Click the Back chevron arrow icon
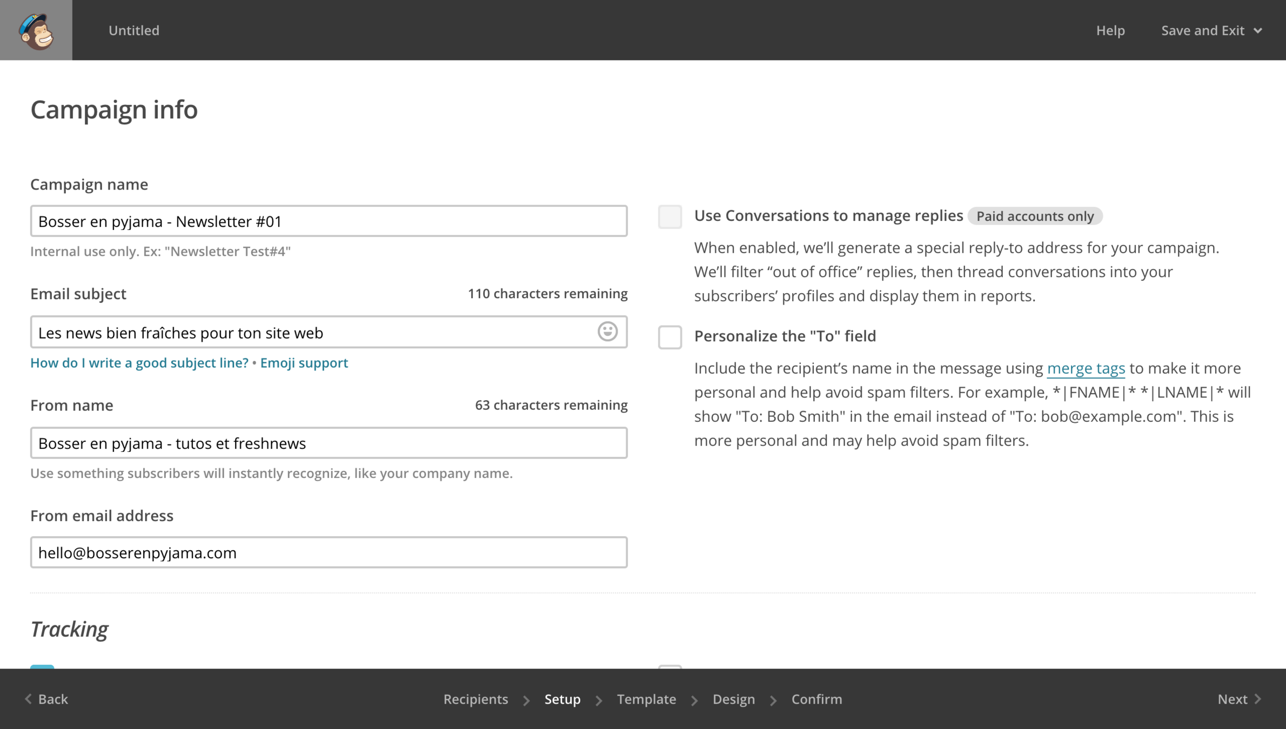Viewport: 1286px width, 729px height. pyautogui.click(x=29, y=699)
